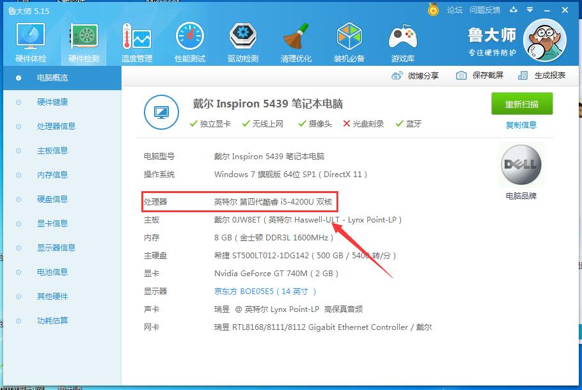Screen dimensions: 582x390
Task: Click the 希捷 ST500LT012 hard disk value
Action: click(305, 256)
